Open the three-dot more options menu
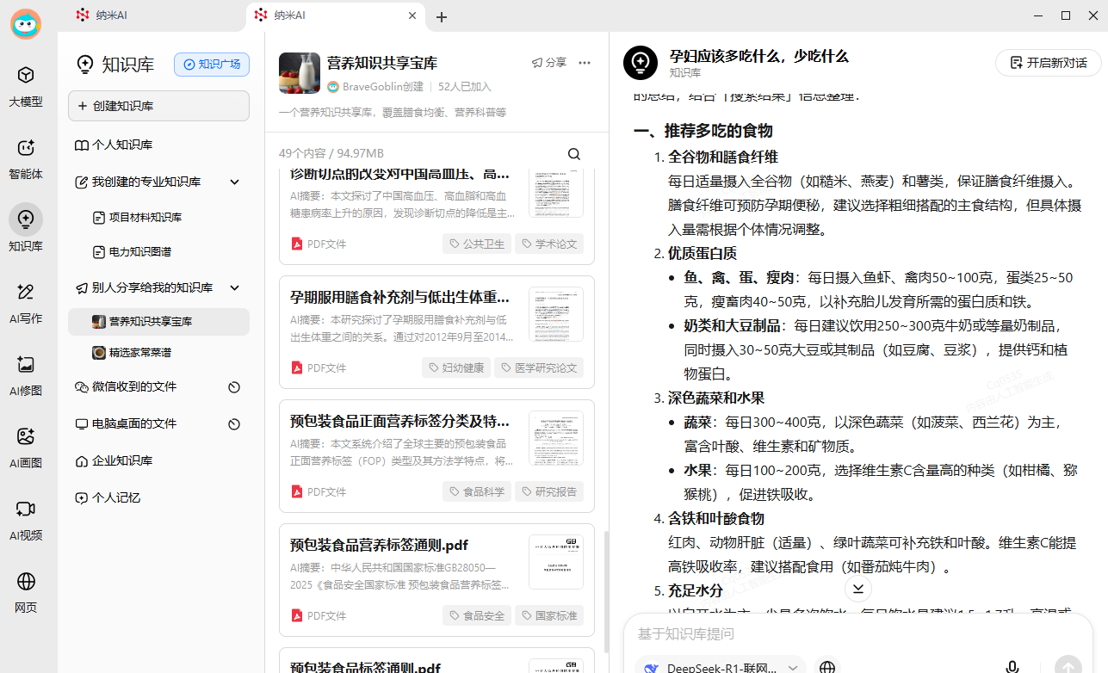 point(585,63)
